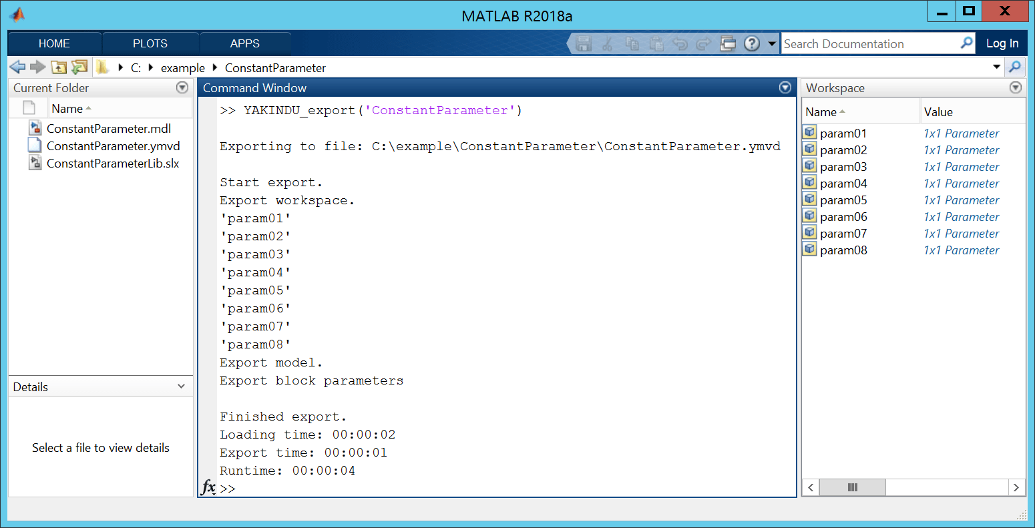The height and width of the screenshot is (528, 1035).
Task: Open the Workspace panel actions menu
Action: point(1016,87)
